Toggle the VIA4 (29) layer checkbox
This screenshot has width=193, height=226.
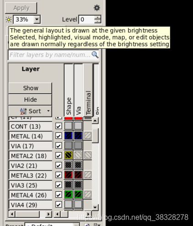coord(59,205)
